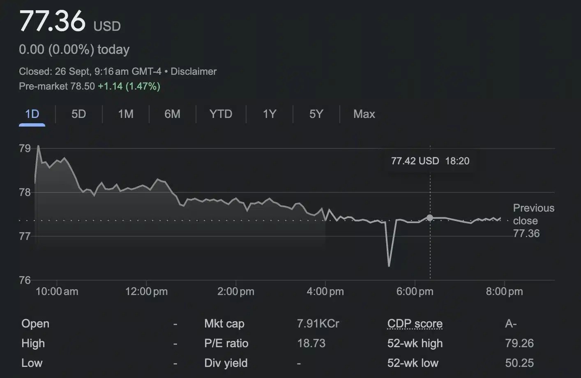Select the chart marker dot at 18:20
Image resolution: width=581 pixels, height=378 pixels.
coord(430,218)
